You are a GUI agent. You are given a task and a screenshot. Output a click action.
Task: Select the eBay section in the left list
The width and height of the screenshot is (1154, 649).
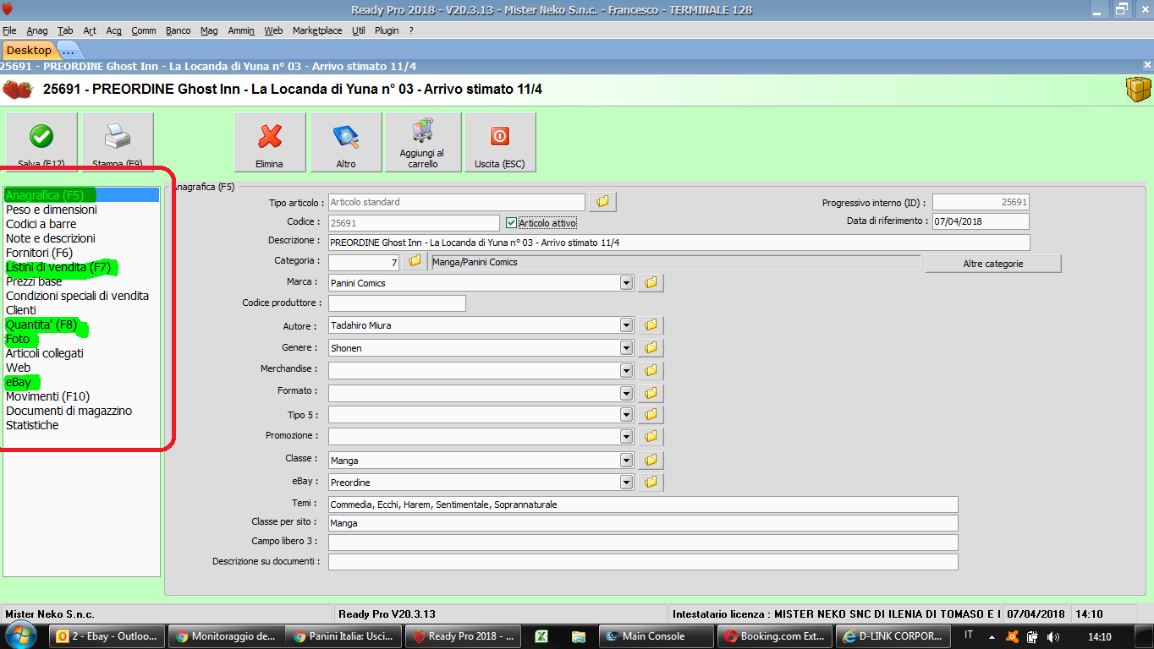19,382
